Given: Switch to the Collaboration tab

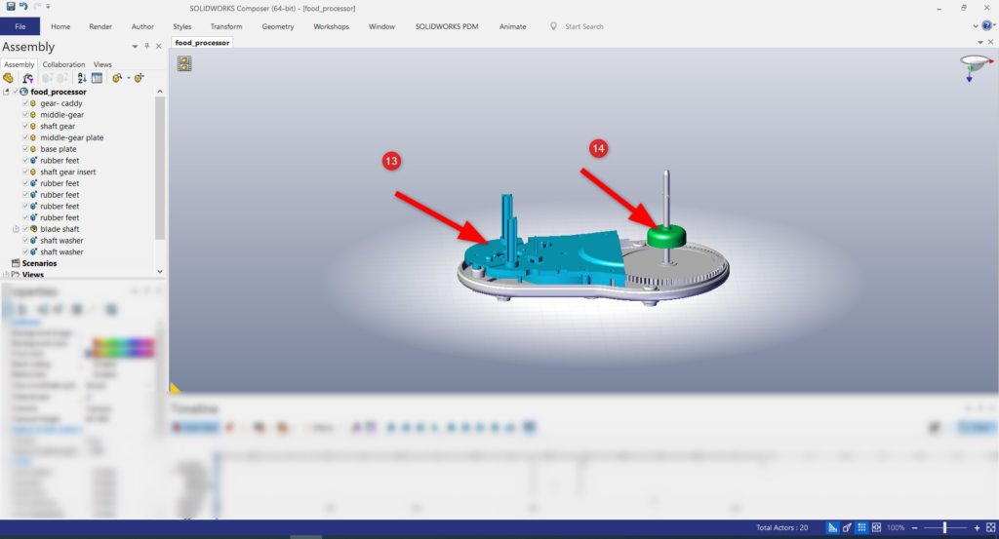Looking at the screenshot, I should click(x=63, y=64).
